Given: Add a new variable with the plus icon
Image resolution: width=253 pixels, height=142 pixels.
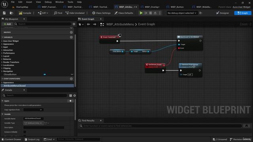Looking at the screenshot, I should point(71,37).
